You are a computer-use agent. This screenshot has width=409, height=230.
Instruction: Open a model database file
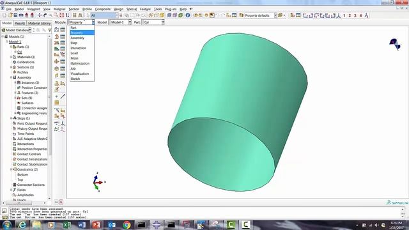(x=10, y=15)
